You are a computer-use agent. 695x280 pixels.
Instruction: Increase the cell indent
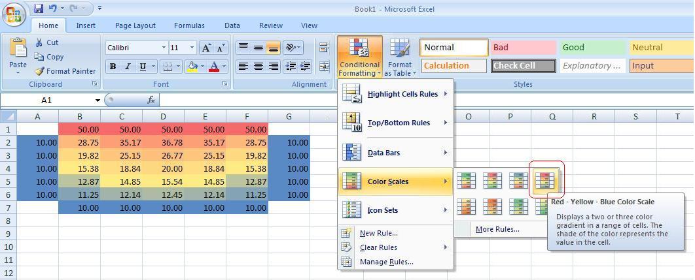306,67
